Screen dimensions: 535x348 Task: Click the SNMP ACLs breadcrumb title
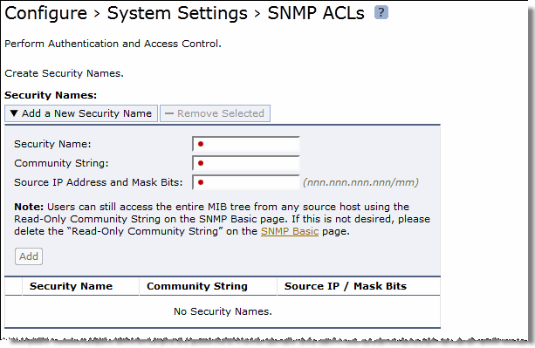tap(316, 13)
